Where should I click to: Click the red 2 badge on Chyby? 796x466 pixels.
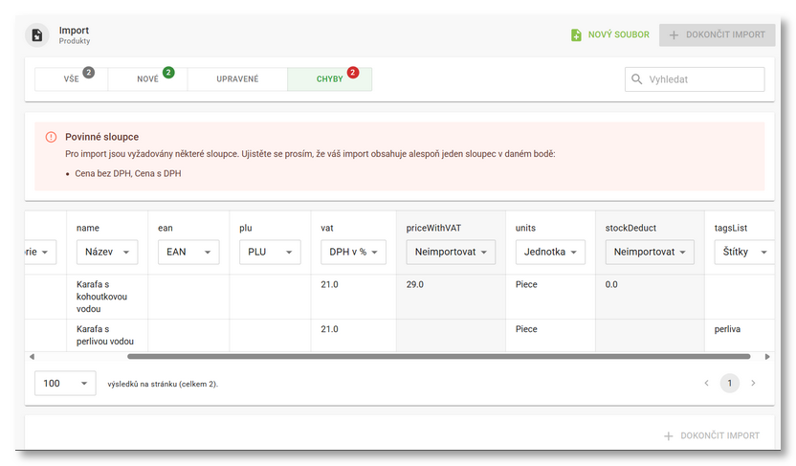pos(353,72)
